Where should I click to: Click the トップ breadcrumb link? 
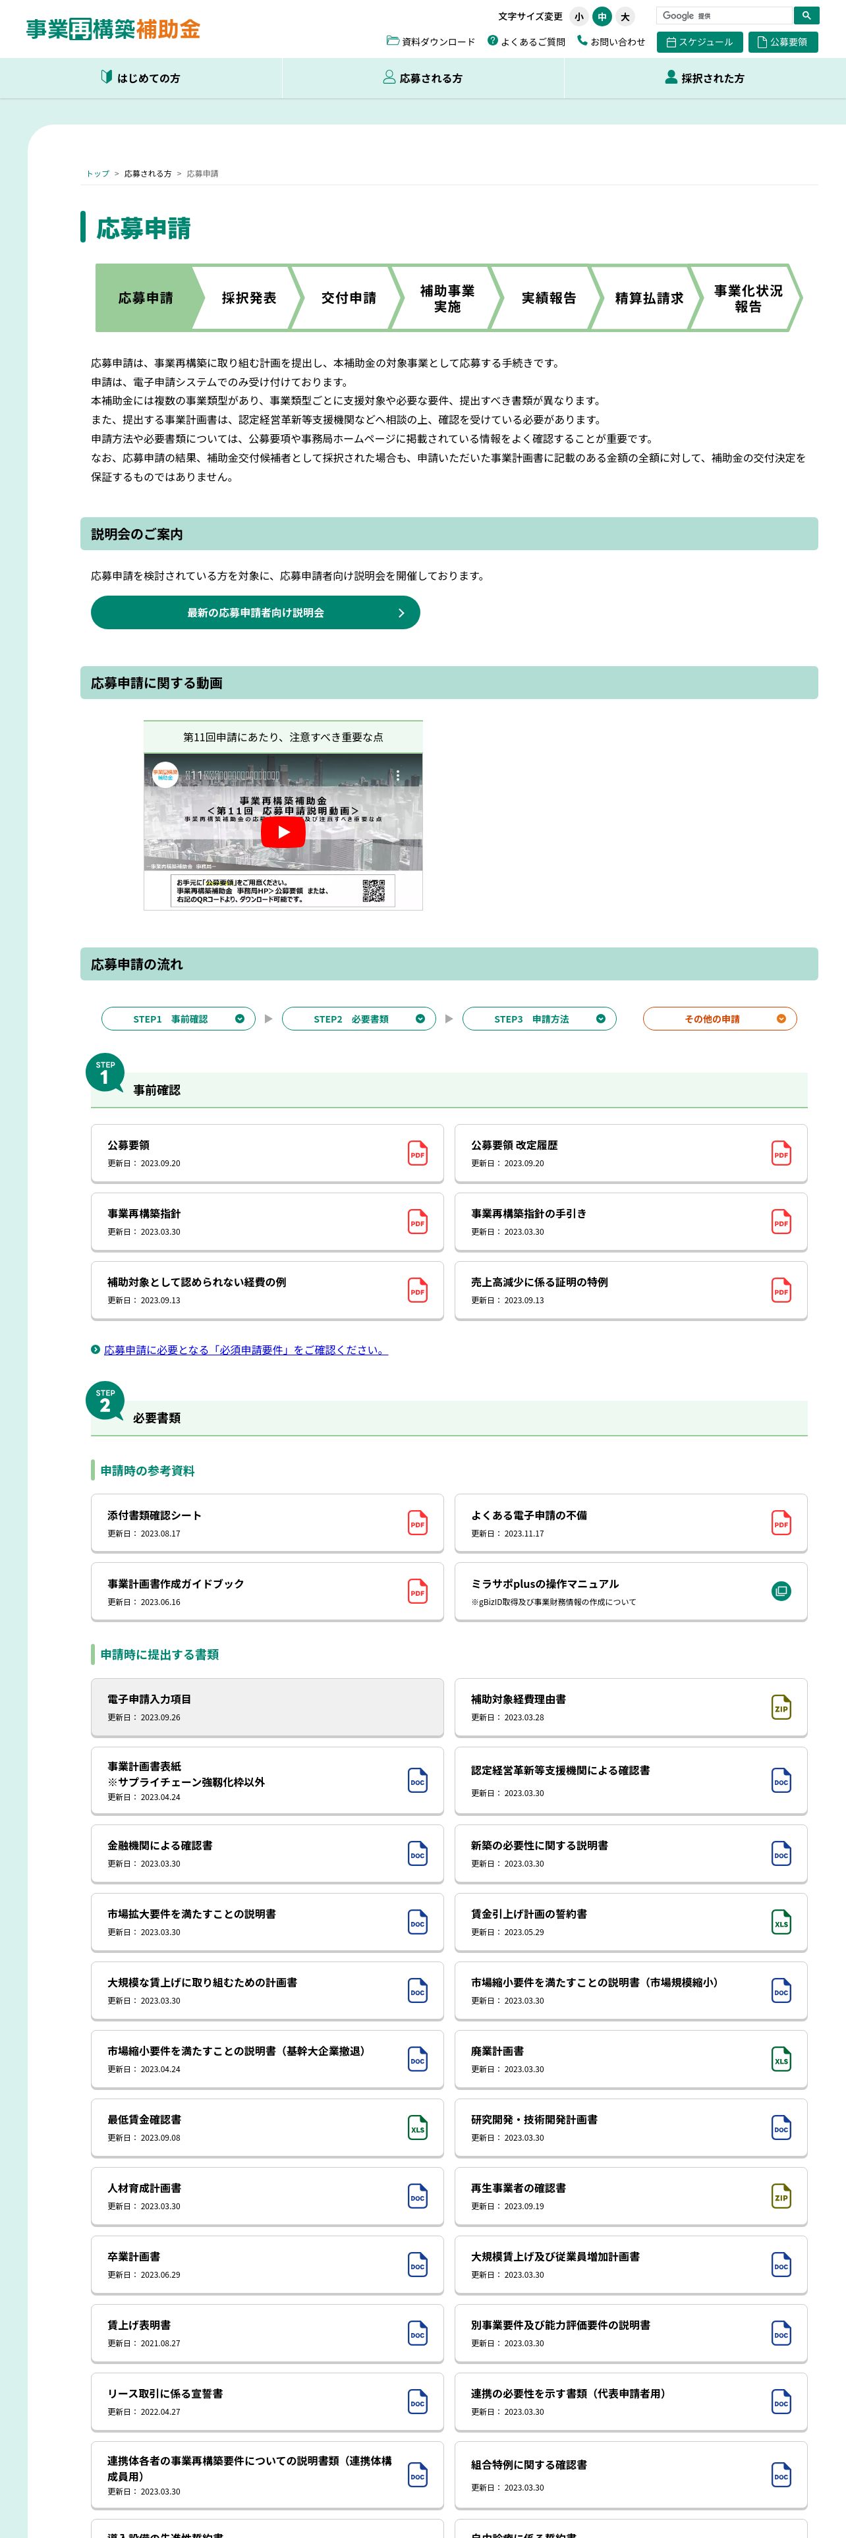(x=98, y=173)
